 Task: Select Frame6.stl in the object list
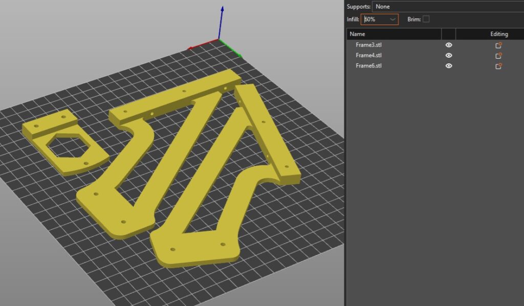(x=368, y=66)
